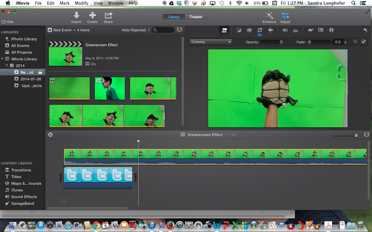Click the Enhance magic wand

point(269,18)
